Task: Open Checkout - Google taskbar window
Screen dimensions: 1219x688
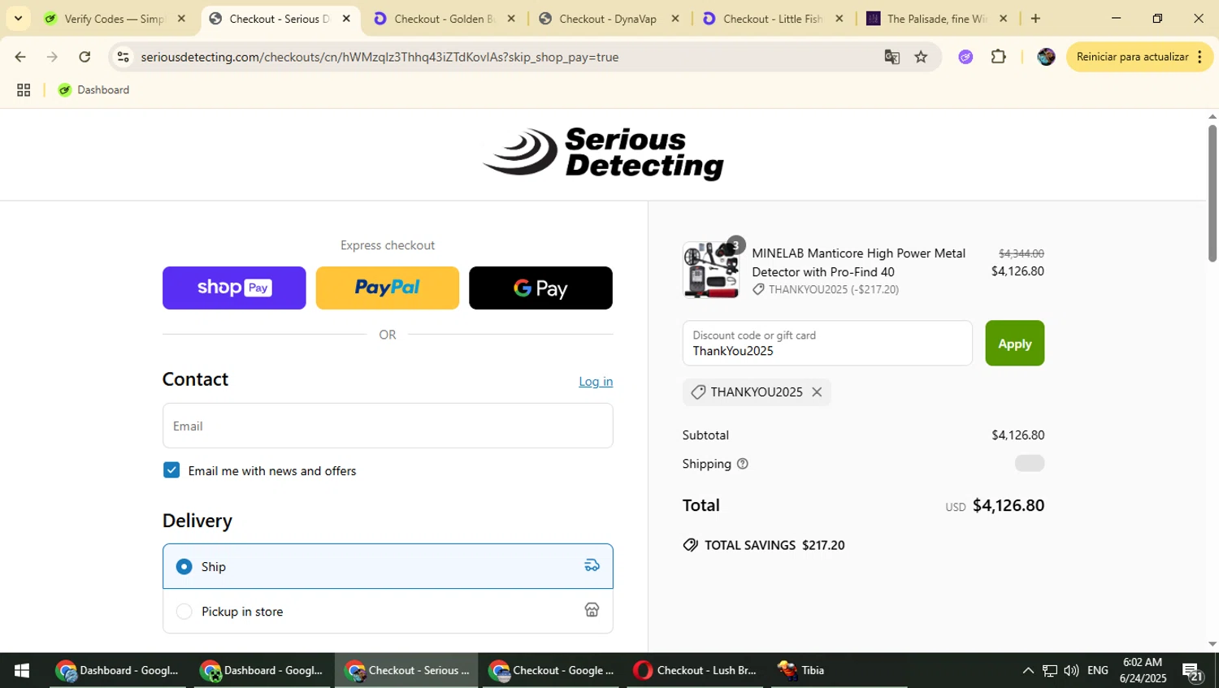Action: click(553, 670)
